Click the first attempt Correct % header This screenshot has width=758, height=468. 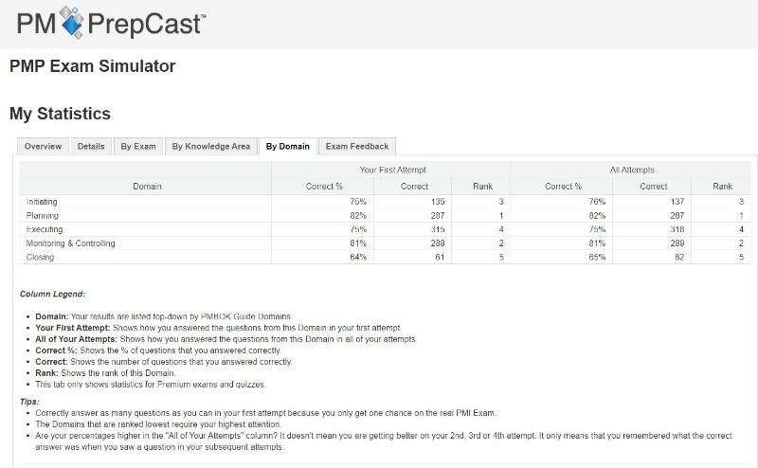(x=324, y=186)
